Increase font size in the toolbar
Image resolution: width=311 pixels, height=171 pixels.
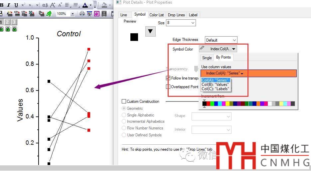click(x=53, y=5)
